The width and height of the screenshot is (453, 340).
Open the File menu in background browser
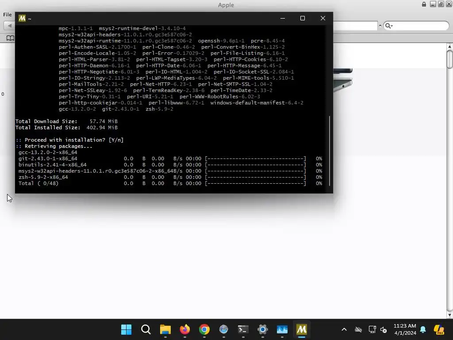click(7, 15)
